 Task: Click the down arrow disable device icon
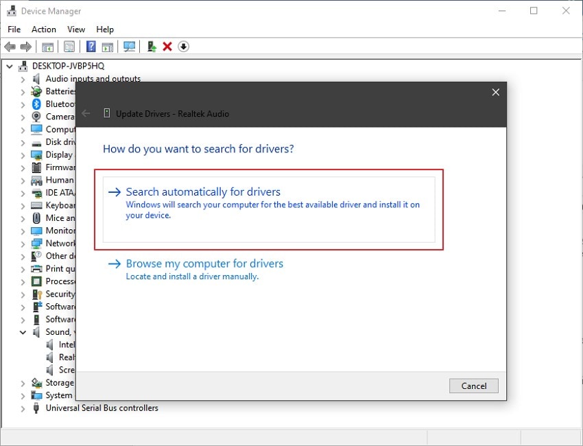[183, 47]
